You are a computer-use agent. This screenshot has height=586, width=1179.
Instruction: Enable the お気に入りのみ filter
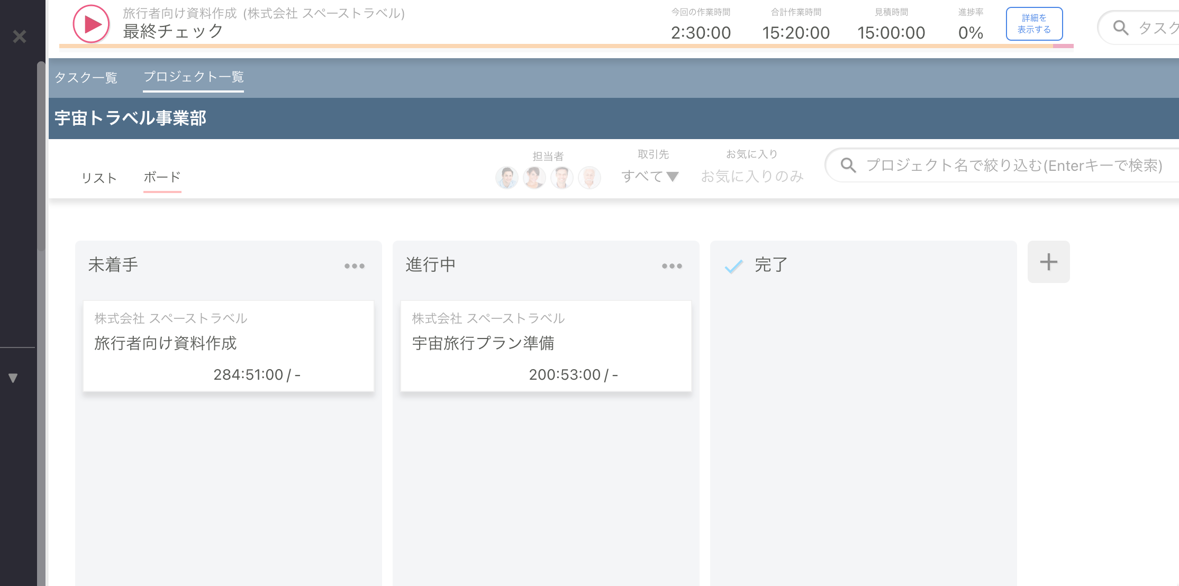(x=754, y=176)
